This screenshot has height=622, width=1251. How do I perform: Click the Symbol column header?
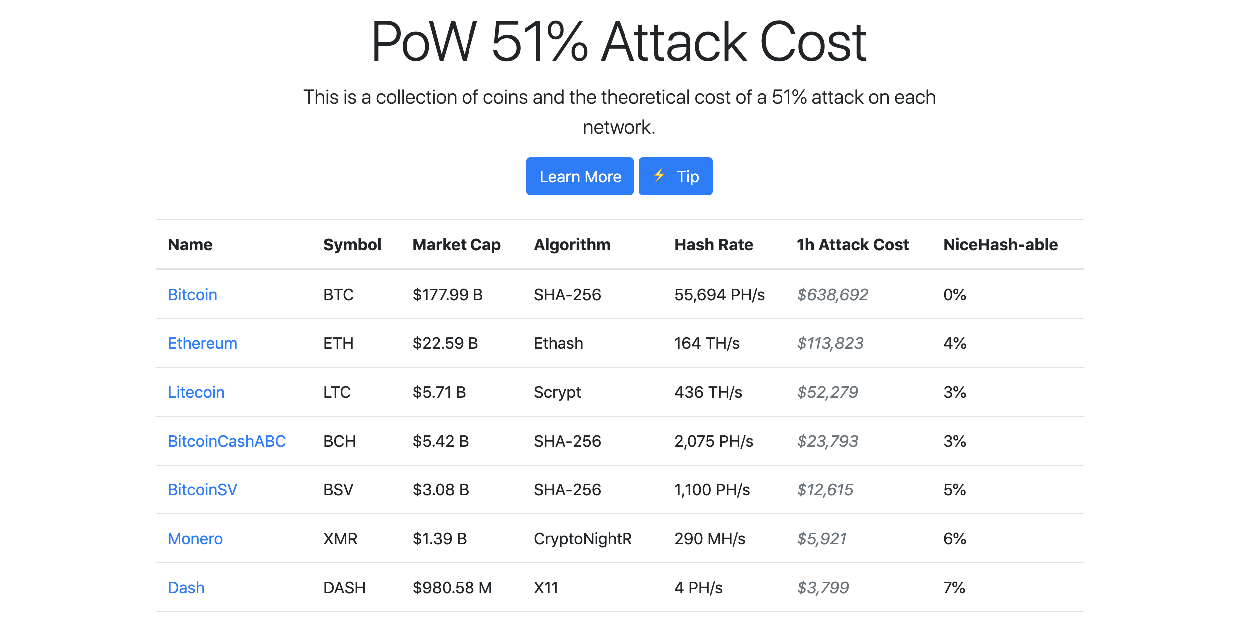tap(352, 245)
